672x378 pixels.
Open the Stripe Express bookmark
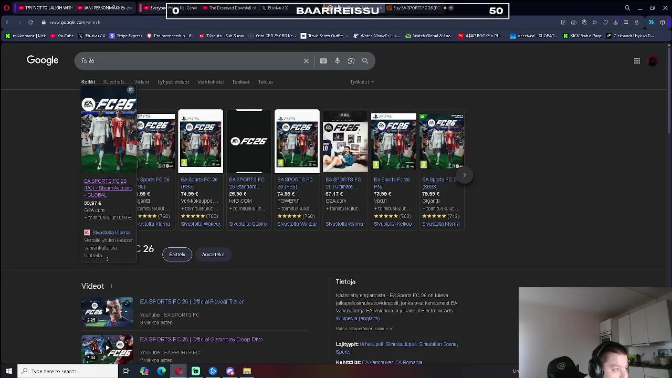[x=125, y=36]
